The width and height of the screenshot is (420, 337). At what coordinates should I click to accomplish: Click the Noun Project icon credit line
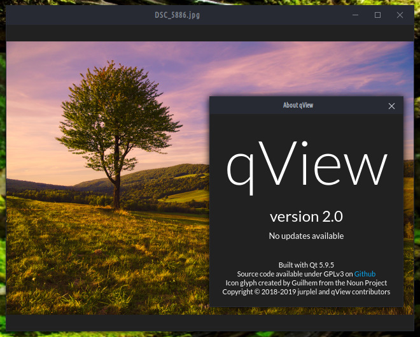click(x=306, y=283)
